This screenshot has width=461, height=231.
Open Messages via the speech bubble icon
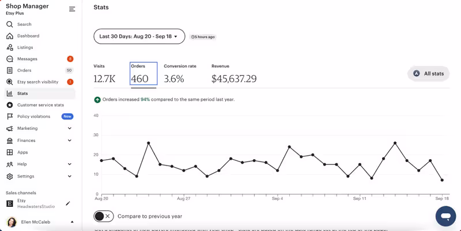[10, 59]
